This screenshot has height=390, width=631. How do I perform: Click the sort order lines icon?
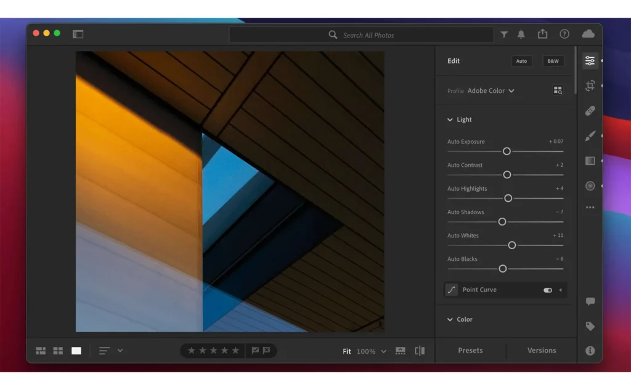point(104,351)
